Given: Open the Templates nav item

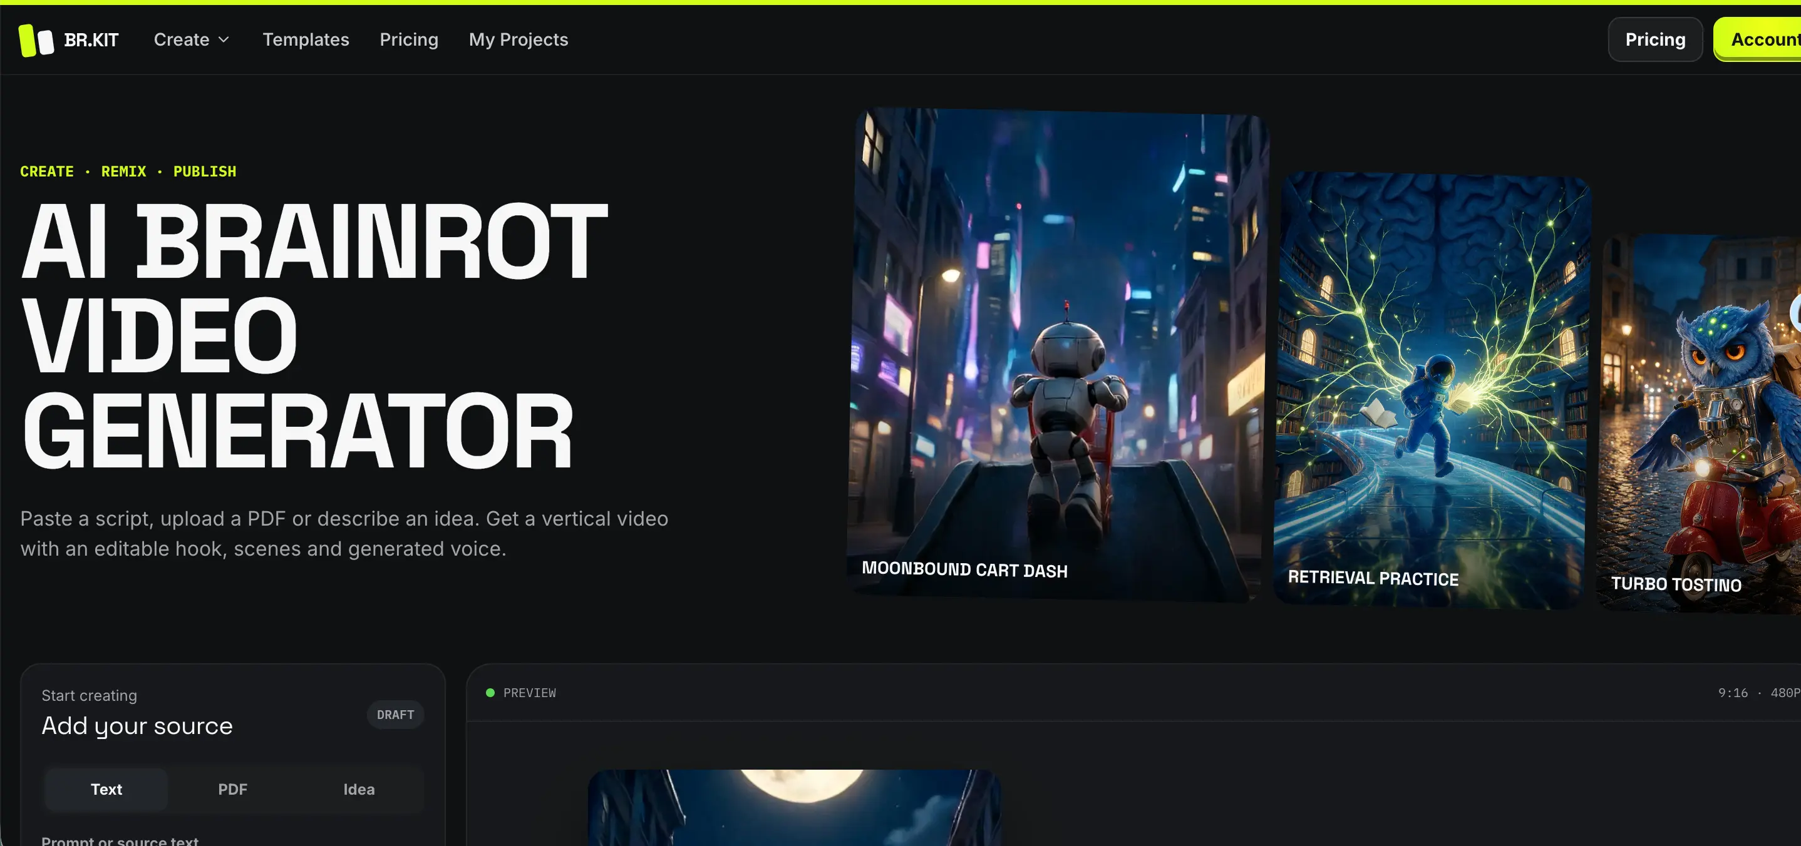Looking at the screenshot, I should [x=306, y=40].
